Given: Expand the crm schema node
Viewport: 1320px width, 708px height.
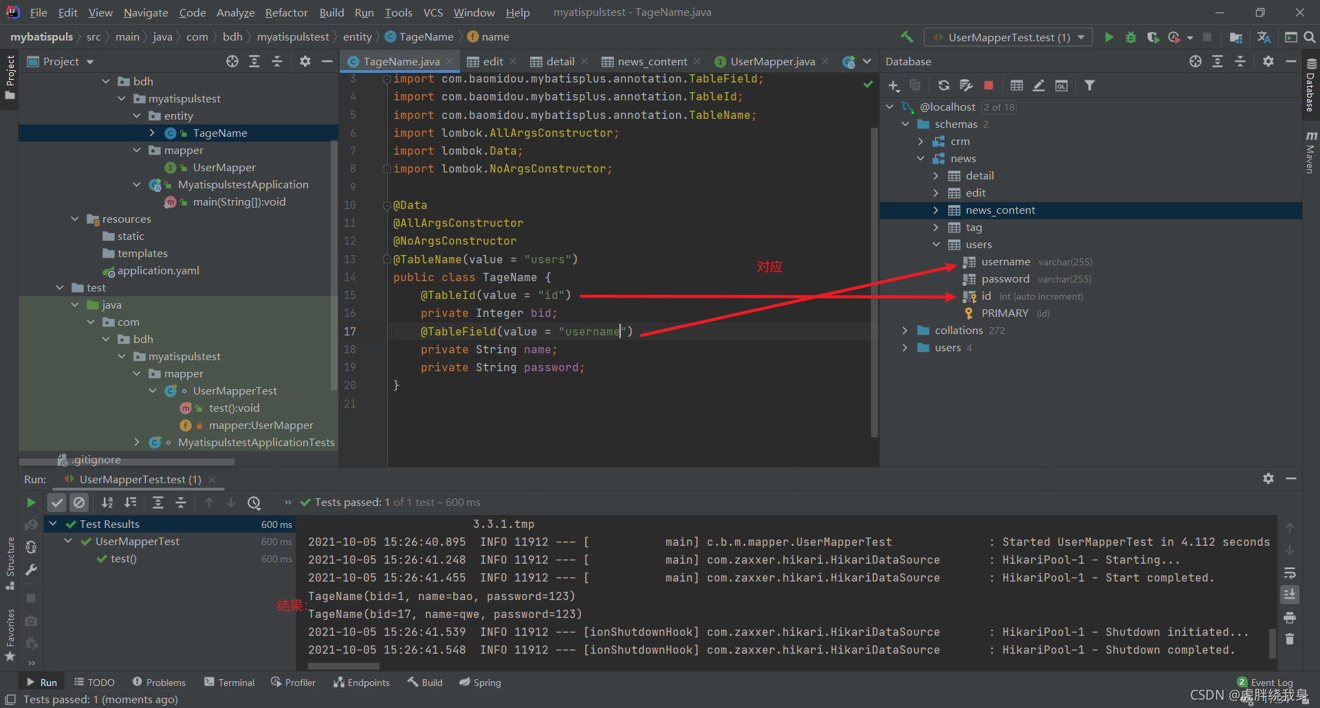Looking at the screenshot, I should [x=921, y=141].
